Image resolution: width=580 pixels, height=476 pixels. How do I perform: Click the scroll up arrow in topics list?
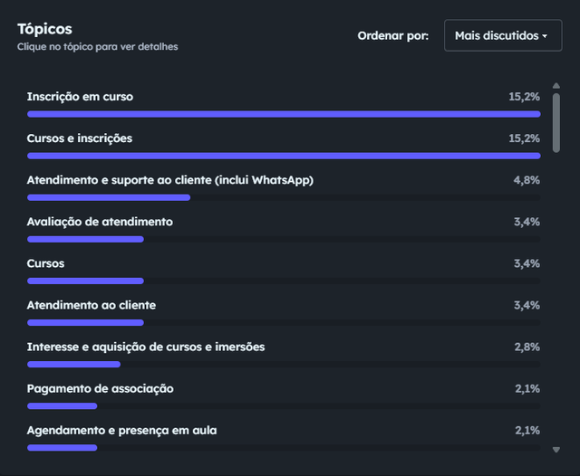pos(556,86)
